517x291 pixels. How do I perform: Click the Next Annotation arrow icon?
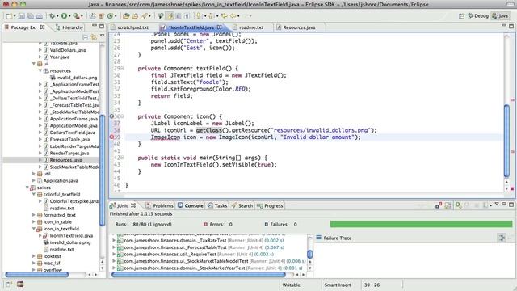199,16
